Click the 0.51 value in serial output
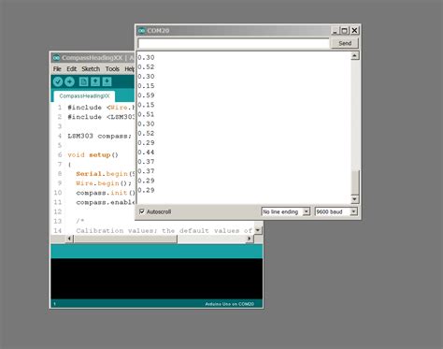The image size is (443, 349). [146, 114]
